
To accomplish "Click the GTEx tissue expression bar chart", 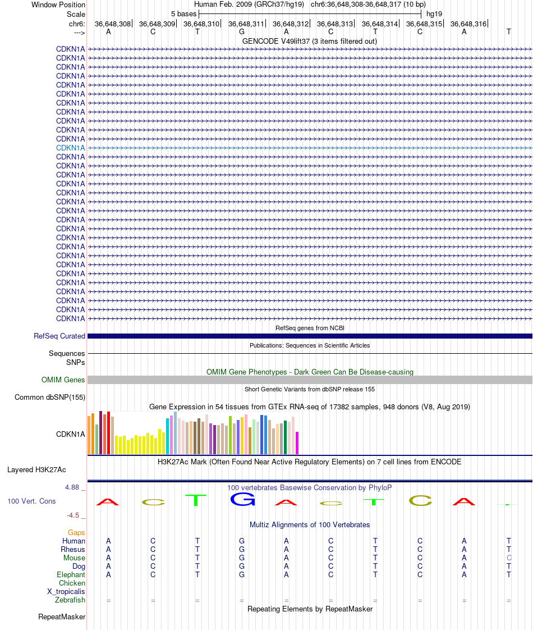I will click(193, 433).
